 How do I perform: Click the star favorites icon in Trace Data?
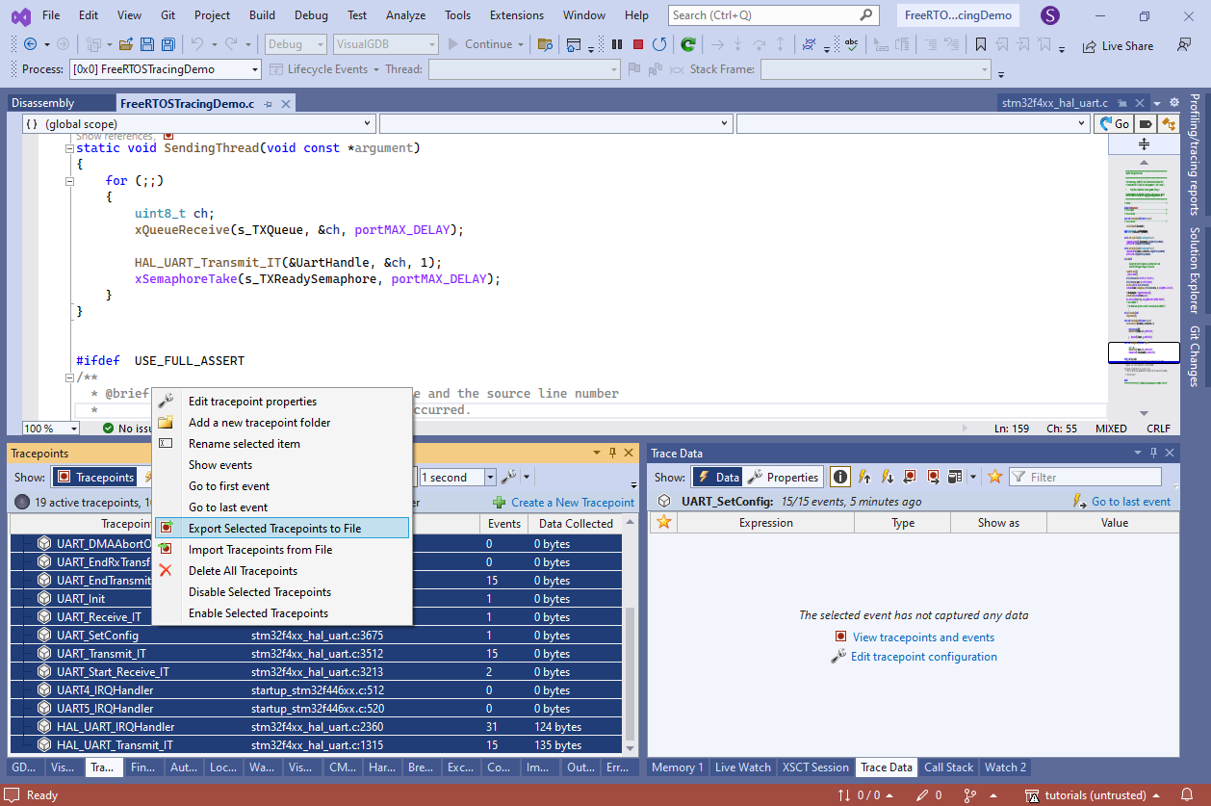(994, 477)
